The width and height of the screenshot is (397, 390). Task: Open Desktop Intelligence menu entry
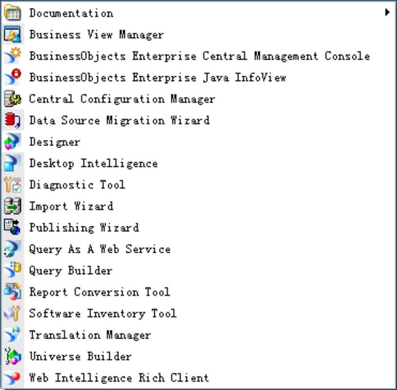(x=93, y=163)
